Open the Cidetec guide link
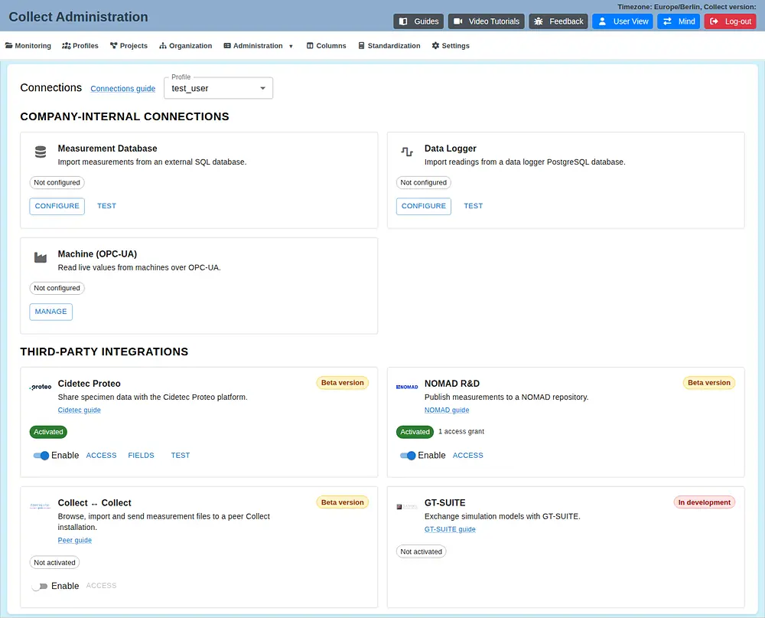765x618 pixels. click(79, 410)
